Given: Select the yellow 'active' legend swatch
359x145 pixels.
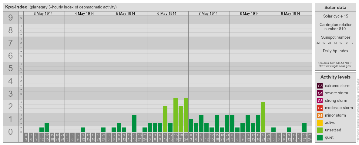Looking at the screenshot, I should pyautogui.click(x=320, y=123).
